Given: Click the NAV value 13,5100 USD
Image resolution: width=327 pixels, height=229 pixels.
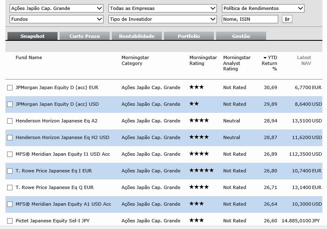Looking at the screenshot, I should (x=307, y=121).
